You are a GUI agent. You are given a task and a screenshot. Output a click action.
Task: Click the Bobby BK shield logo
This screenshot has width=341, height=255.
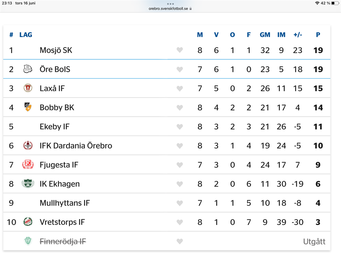tap(28, 107)
